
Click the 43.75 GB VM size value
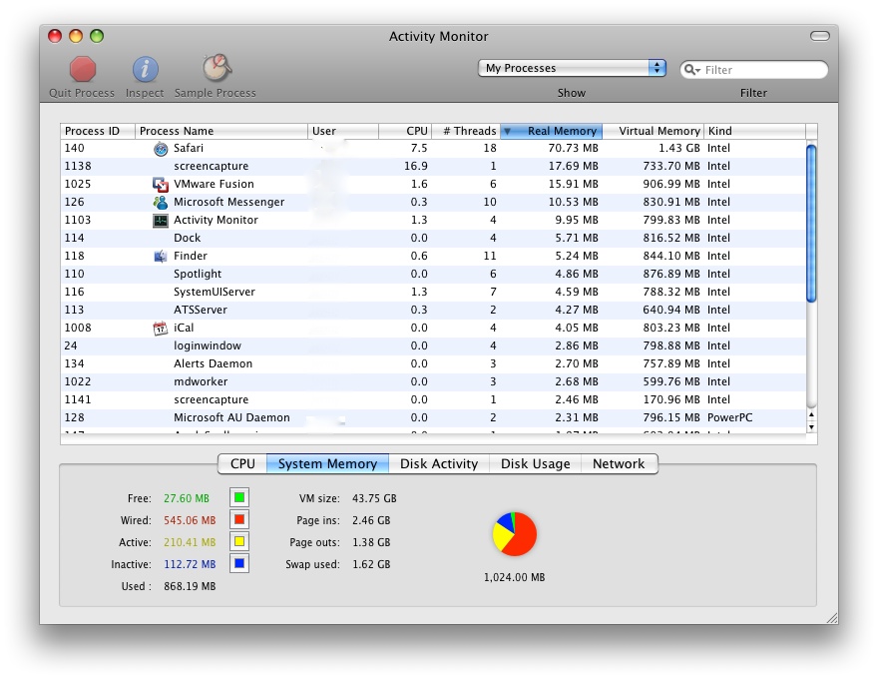pos(374,498)
